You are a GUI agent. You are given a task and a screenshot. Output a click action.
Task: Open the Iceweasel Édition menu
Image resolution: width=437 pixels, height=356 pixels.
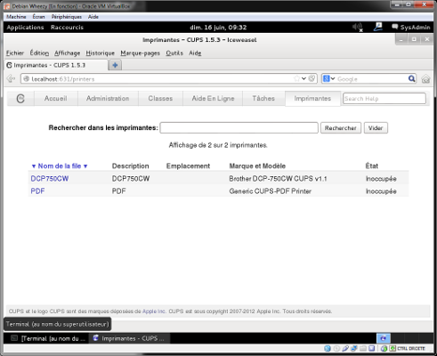tap(39, 53)
